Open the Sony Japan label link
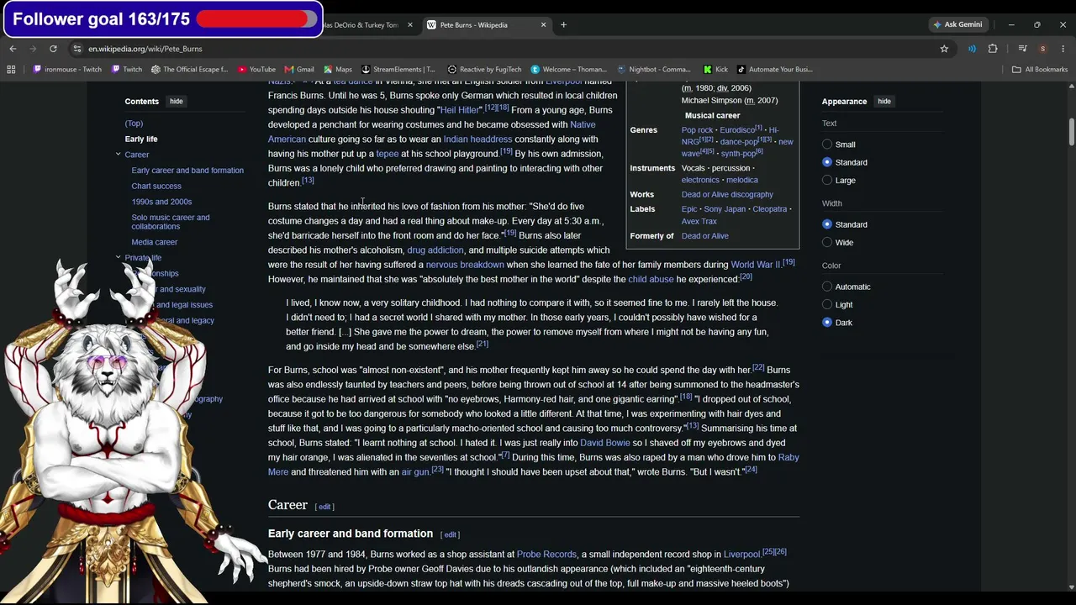 click(725, 209)
